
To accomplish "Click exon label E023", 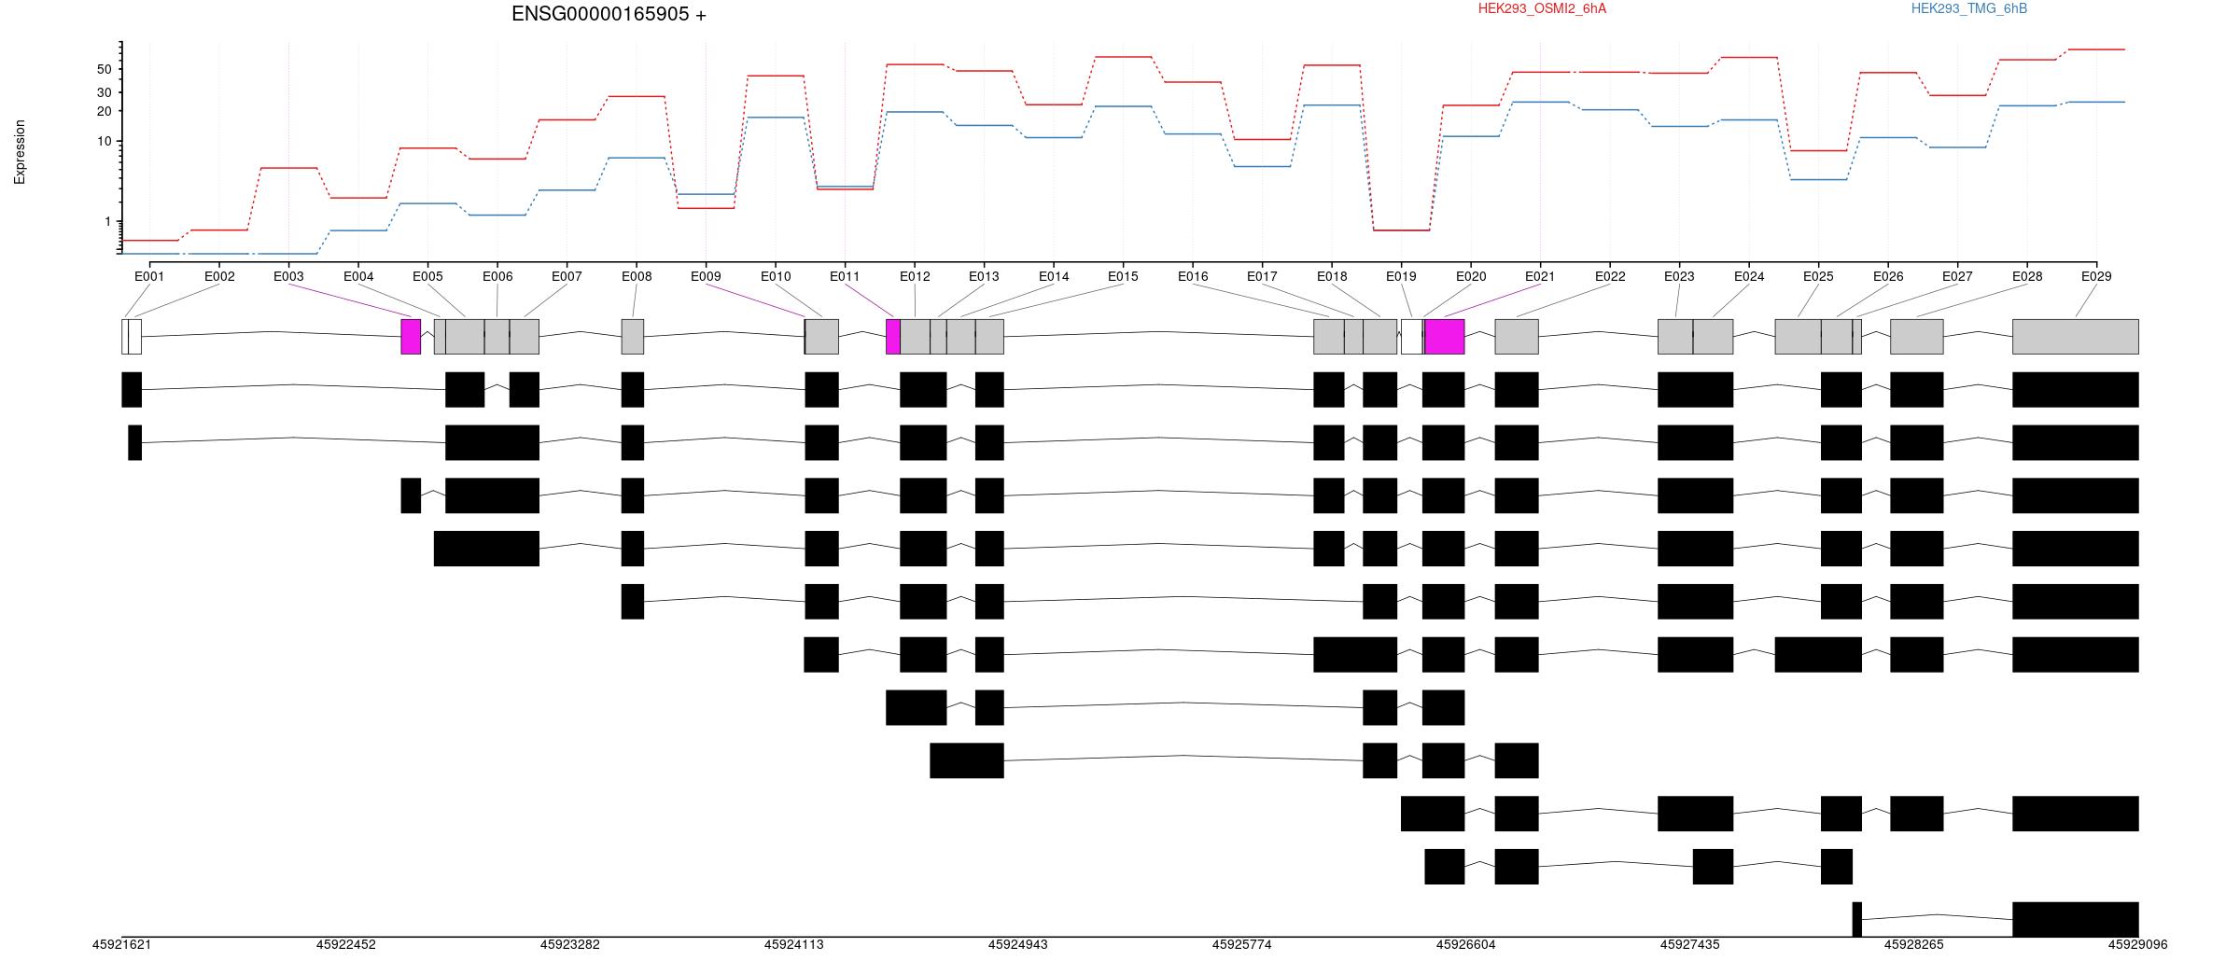I will click(x=1679, y=276).
